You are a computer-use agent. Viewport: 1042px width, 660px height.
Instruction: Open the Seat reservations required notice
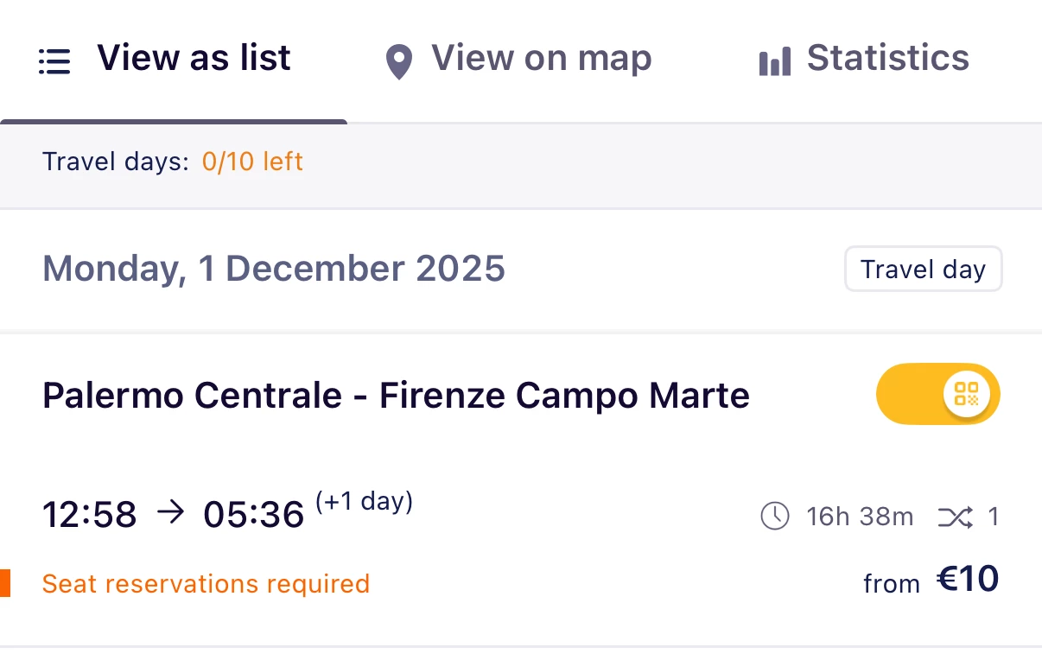206,584
